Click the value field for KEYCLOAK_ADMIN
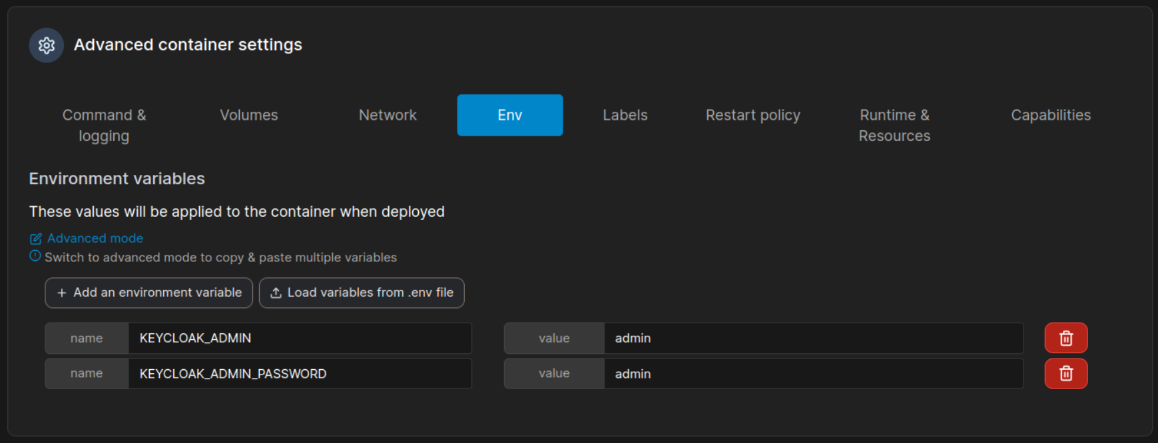Viewport: 1158px width, 443px height. pyautogui.click(x=812, y=338)
